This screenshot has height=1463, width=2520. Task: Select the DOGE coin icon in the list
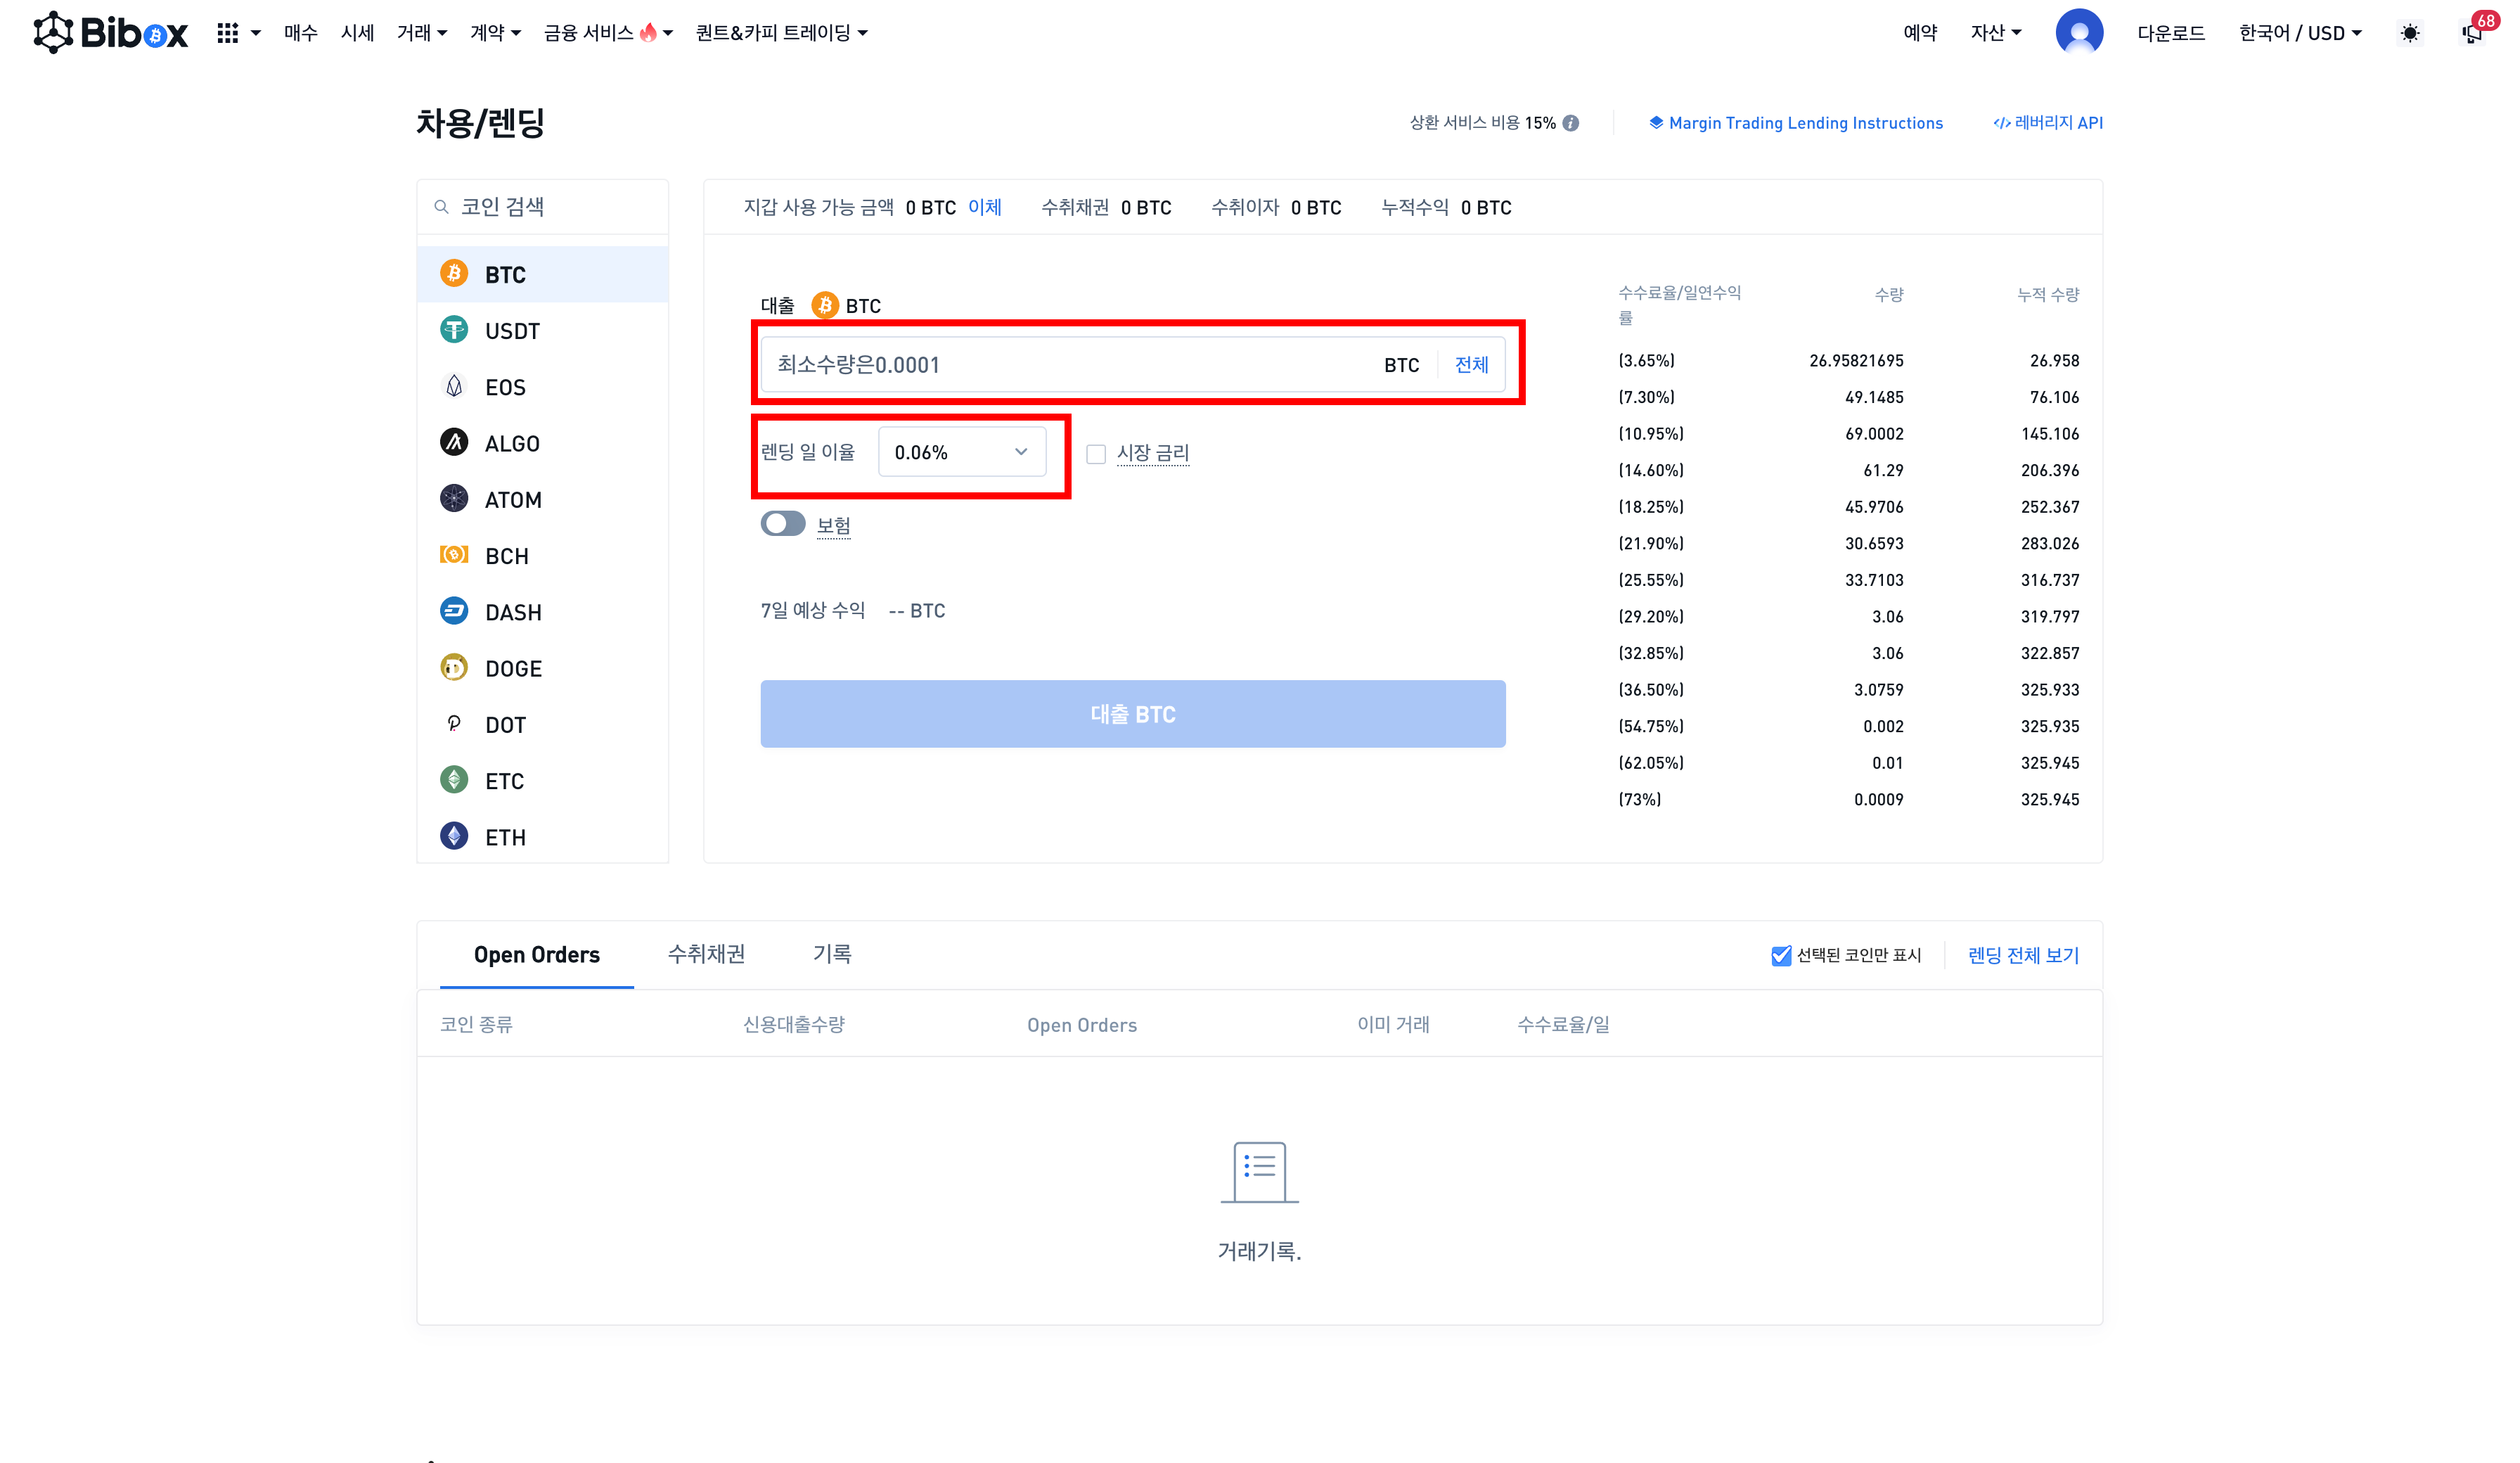pyautogui.click(x=454, y=667)
